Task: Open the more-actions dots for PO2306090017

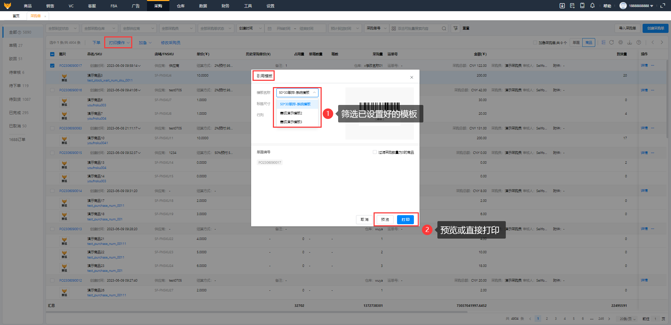Action: click(x=653, y=65)
